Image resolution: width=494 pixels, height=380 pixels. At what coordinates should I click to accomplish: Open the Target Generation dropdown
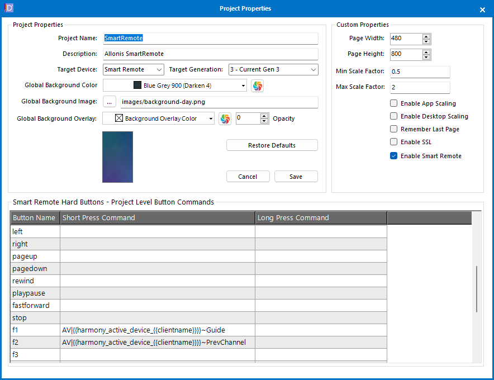pos(273,70)
